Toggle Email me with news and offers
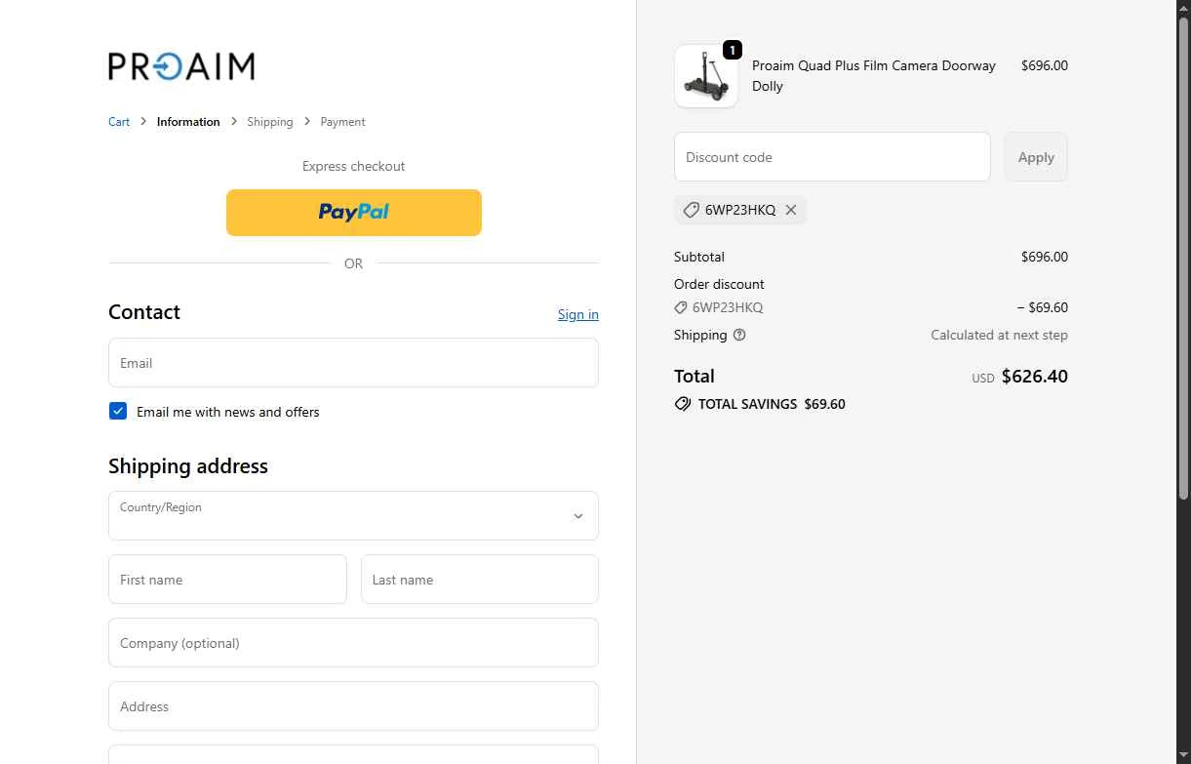Viewport: 1191px width, 764px height. [x=118, y=412]
